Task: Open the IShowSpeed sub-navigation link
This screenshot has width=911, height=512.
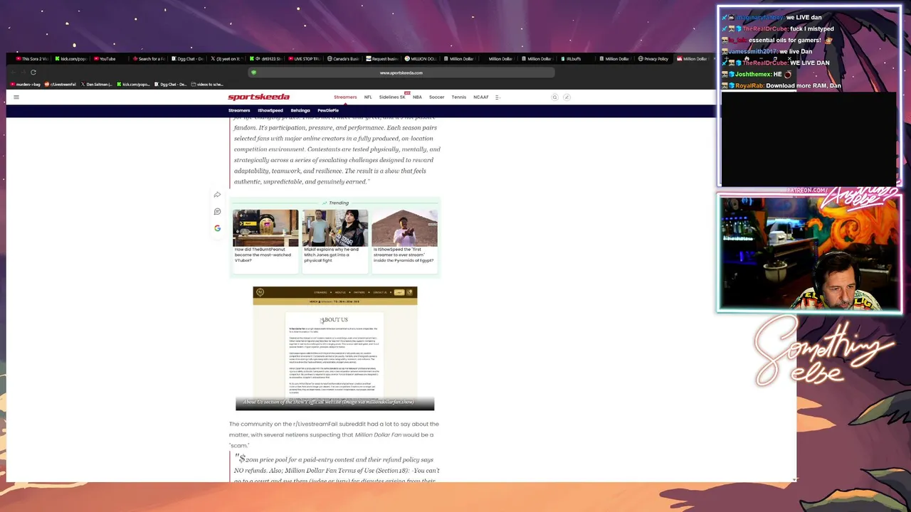Action: point(270,111)
